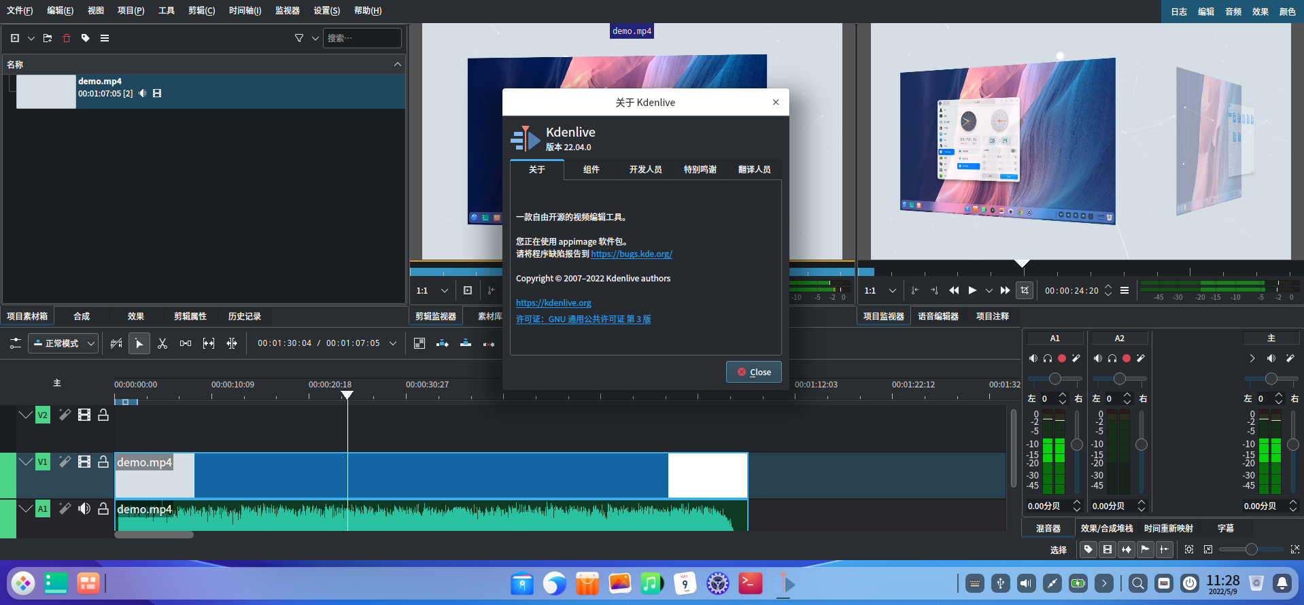Select the razor scissors tool in timeline toolbar
Screen dimensions: 1304x605
[x=162, y=343]
